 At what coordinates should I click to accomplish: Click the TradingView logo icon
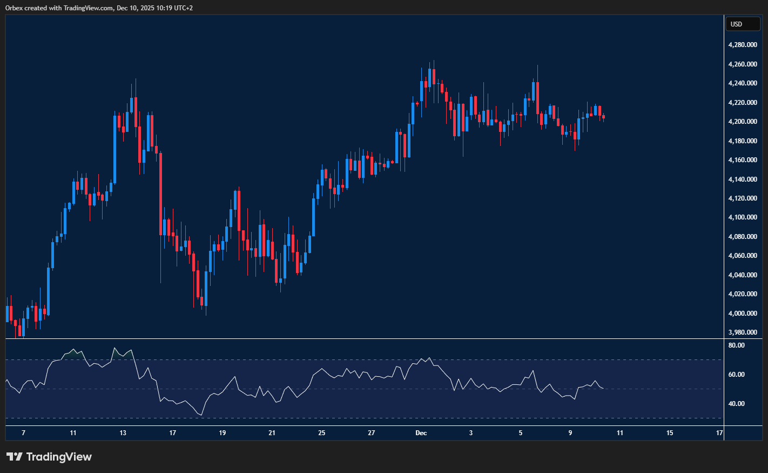click(15, 457)
